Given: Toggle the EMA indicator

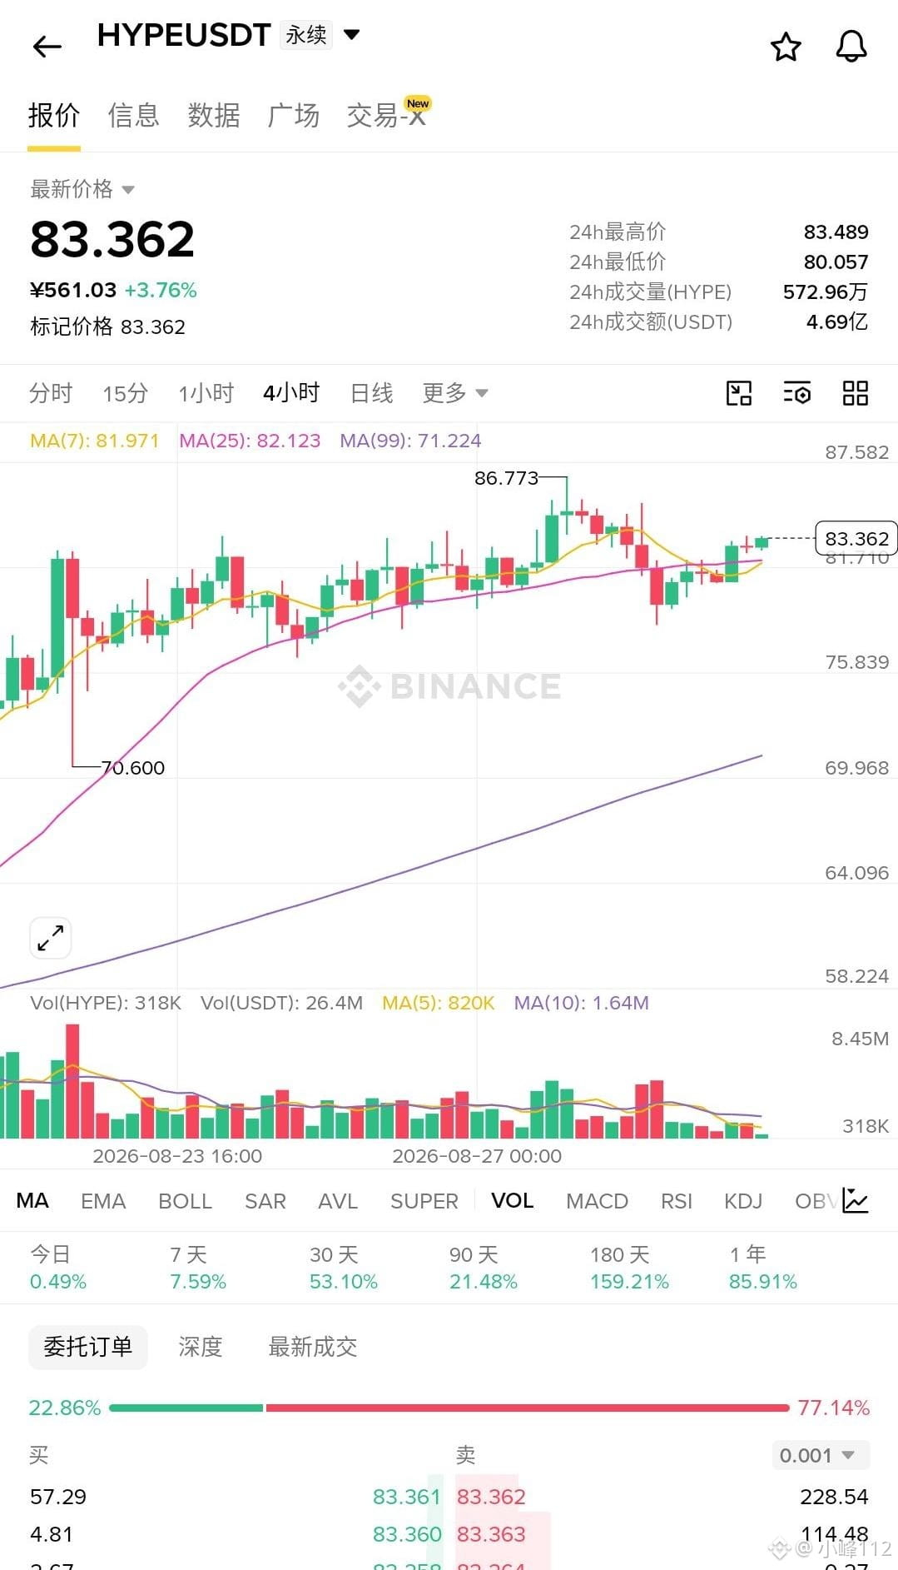Looking at the screenshot, I should click(103, 1200).
